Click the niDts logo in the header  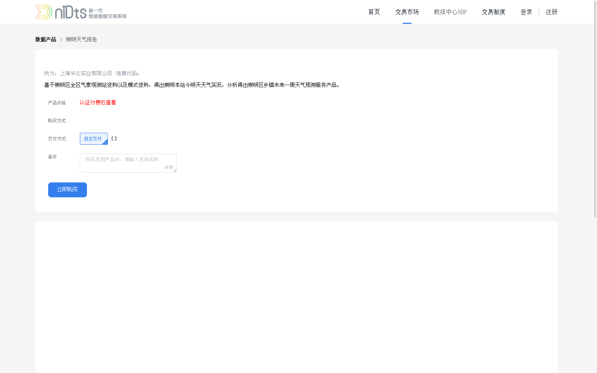tap(81, 12)
